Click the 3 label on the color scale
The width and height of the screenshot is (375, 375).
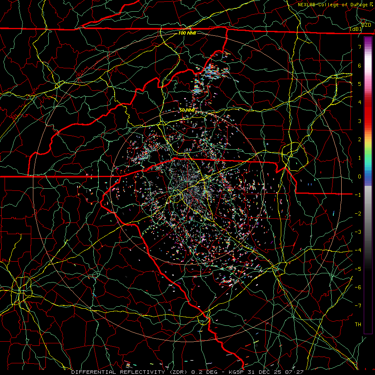click(360, 121)
